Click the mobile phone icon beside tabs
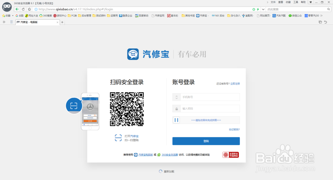 (11, 22)
